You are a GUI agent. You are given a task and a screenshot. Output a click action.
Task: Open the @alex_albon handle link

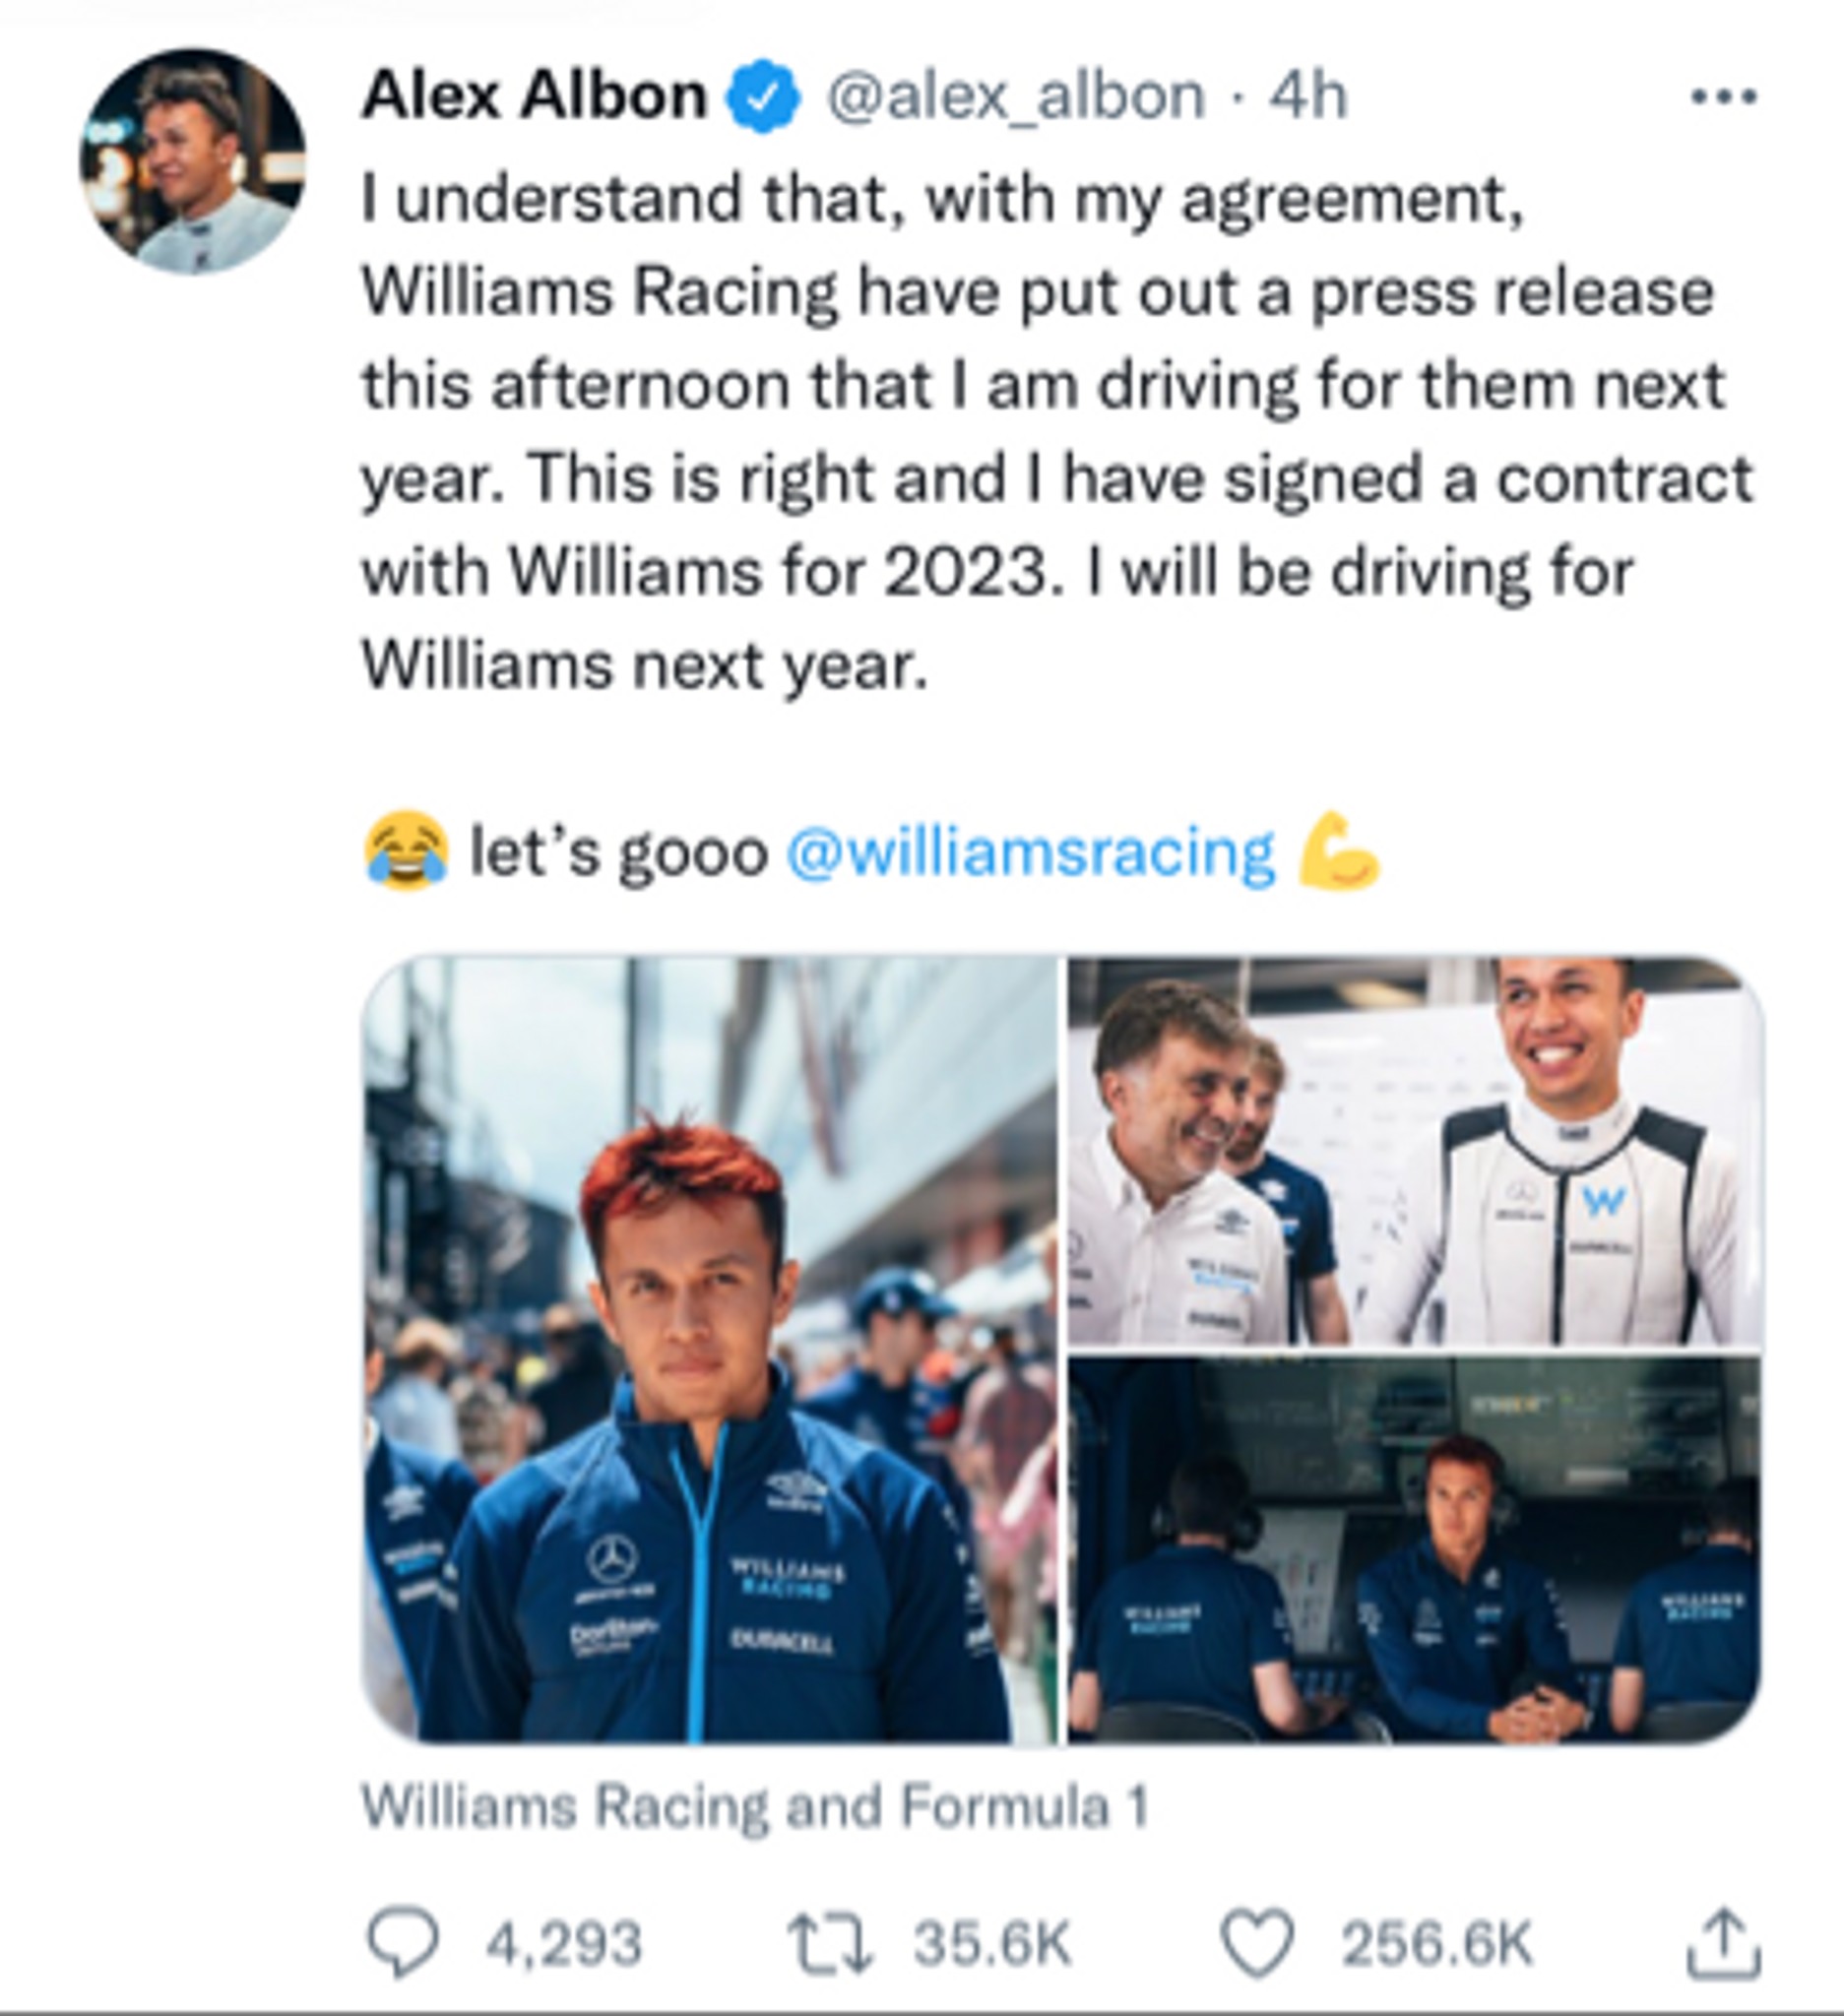[x=1016, y=97]
